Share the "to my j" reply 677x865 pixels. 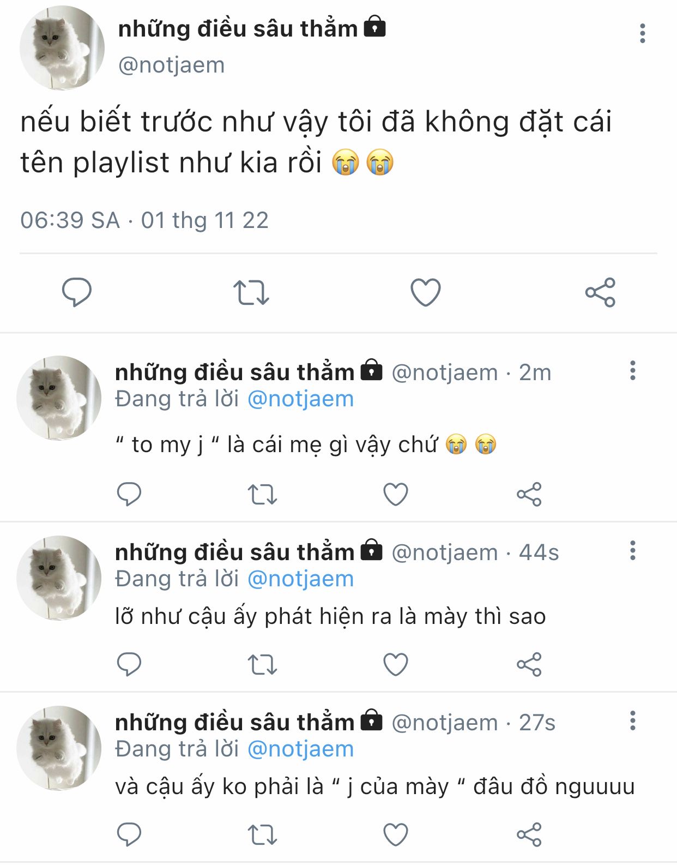pos(529,495)
